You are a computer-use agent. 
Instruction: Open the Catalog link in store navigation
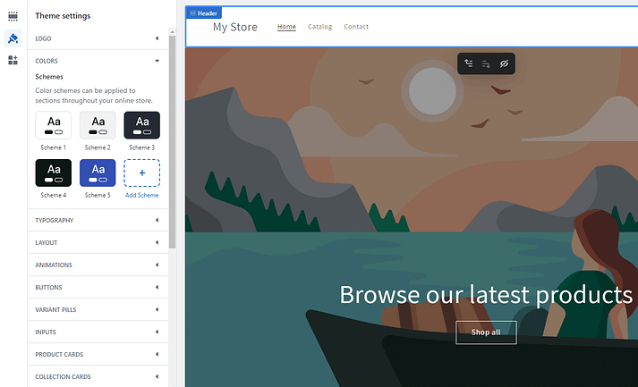319,27
